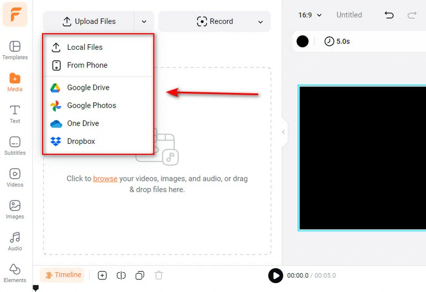Duplicate the scene with copy icon
The height and width of the screenshot is (292, 426).
click(139, 275)
